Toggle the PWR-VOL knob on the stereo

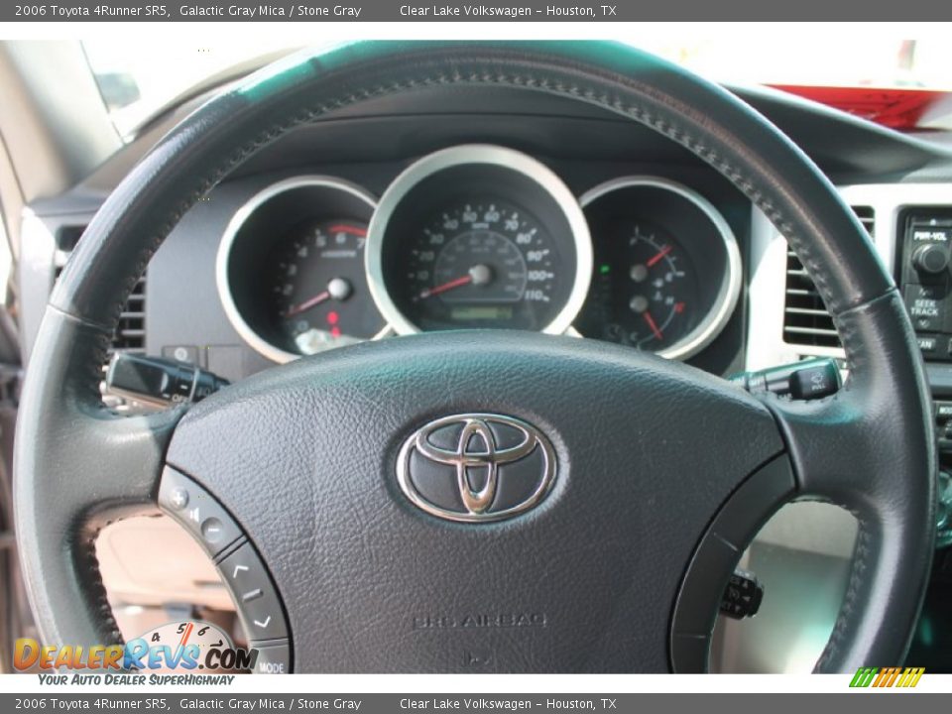click(x=928, y=259)
